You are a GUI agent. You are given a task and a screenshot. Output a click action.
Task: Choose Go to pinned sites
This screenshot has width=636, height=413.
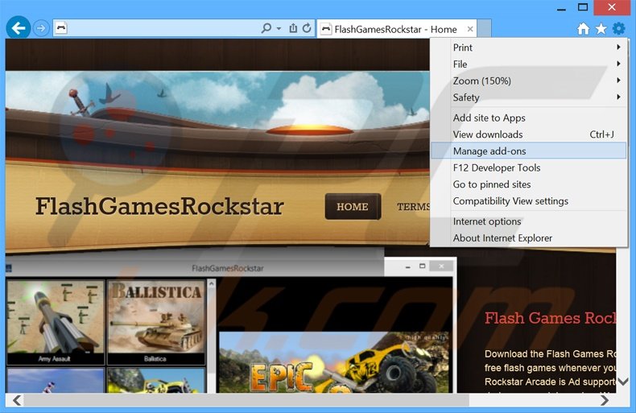pos(528,184)
